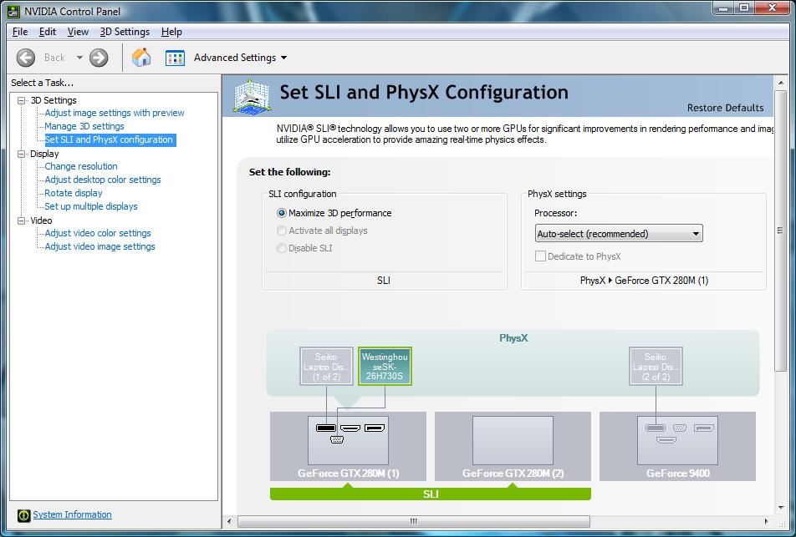Open Adjust image settings with preview
Viewport: 796px width, 537px height.
(115, 113)
